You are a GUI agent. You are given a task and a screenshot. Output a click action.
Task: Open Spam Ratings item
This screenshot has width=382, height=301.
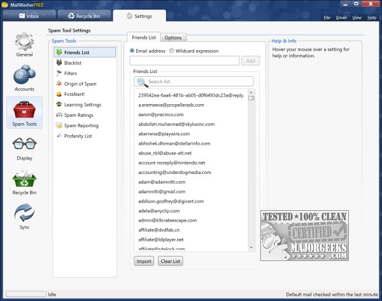(85, 115)
